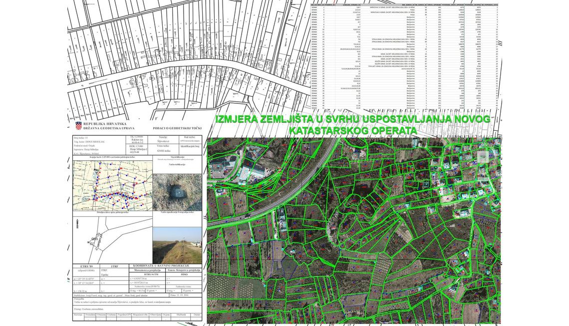Click the detailed position sketch drawing
Screen dimensions: 569x326
click(113, 238)
